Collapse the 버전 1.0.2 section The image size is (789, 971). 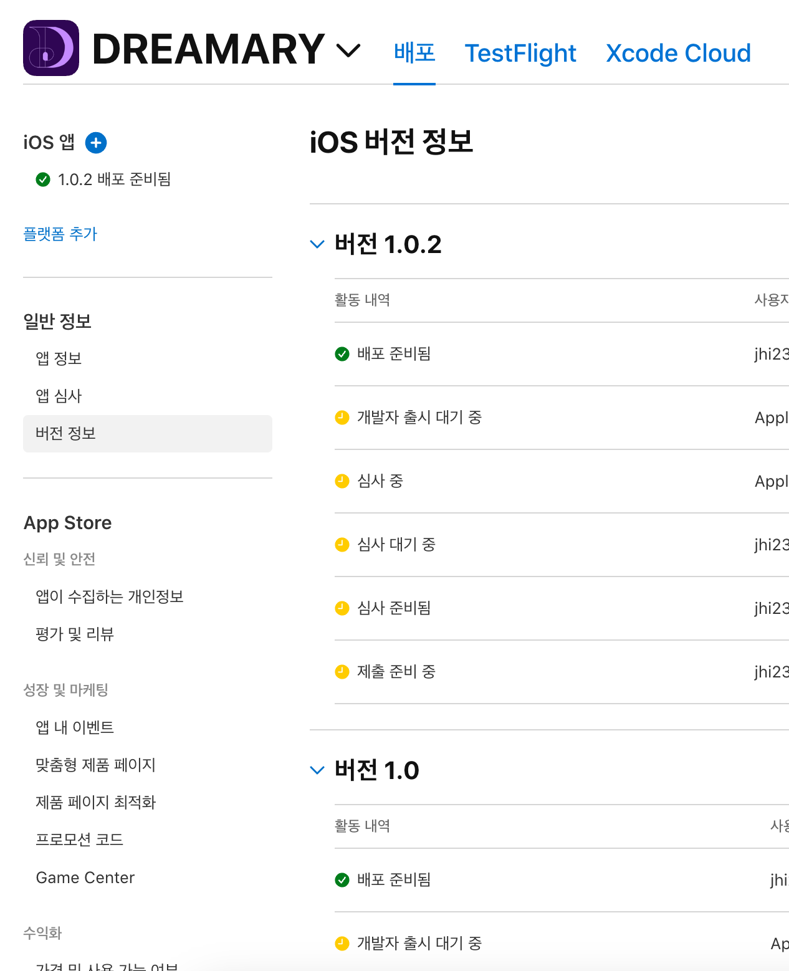click(317, 244)
